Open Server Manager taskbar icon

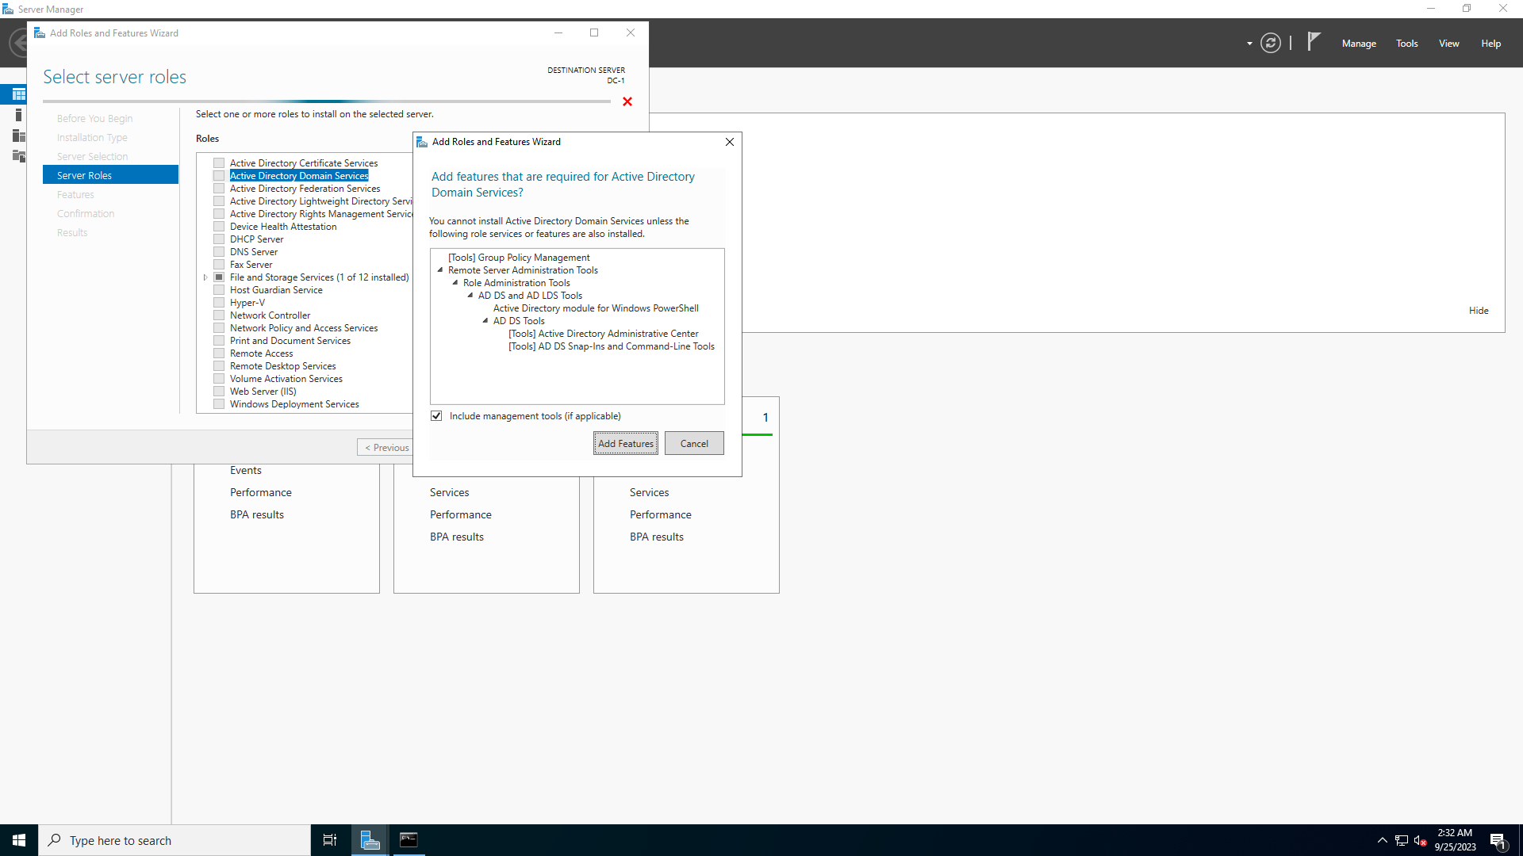point(370,840)
